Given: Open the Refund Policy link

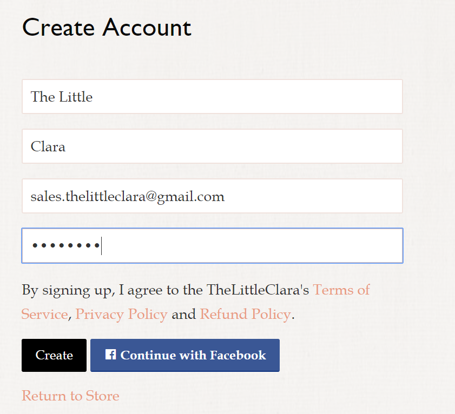Looking at the screenshot, I should 246,314.
